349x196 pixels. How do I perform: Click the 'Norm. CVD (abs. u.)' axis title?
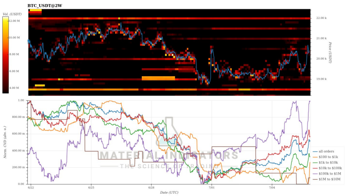click(4, 142)
